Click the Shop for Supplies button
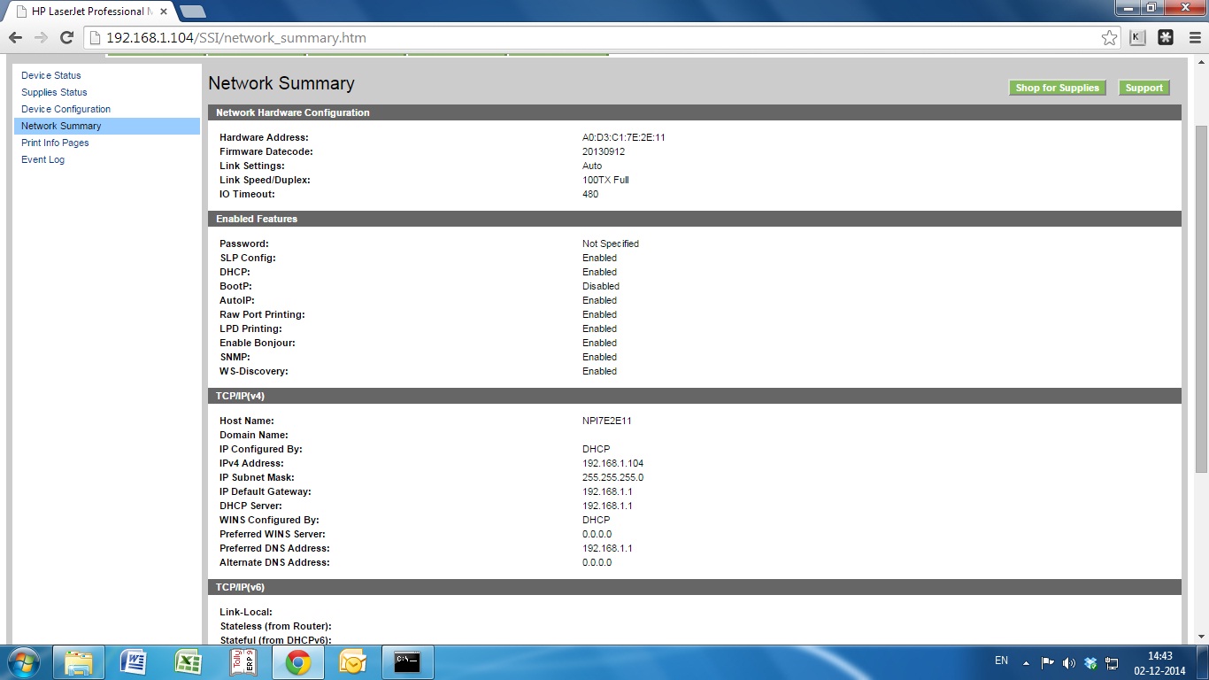The width and height of the screenshot is (1209, 680). coord(1057,88)
